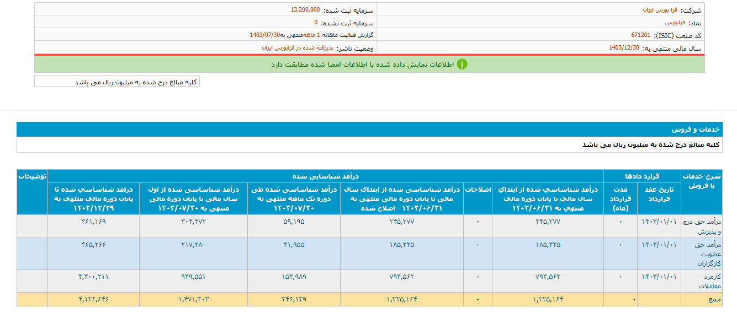Click the 'توضیحات' column header
Viewport: 737px width, 318px height.
point(32,176)
